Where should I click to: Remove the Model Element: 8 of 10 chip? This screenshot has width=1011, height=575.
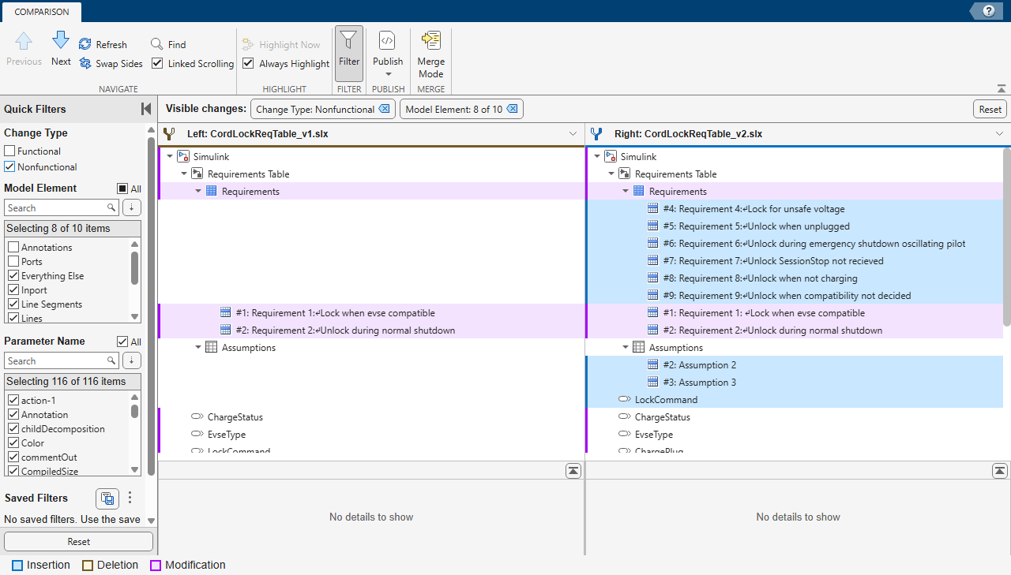pos(512,109)
